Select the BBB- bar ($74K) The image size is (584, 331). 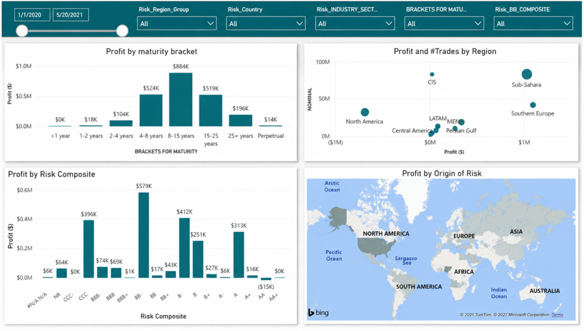[x=103, y=272]
